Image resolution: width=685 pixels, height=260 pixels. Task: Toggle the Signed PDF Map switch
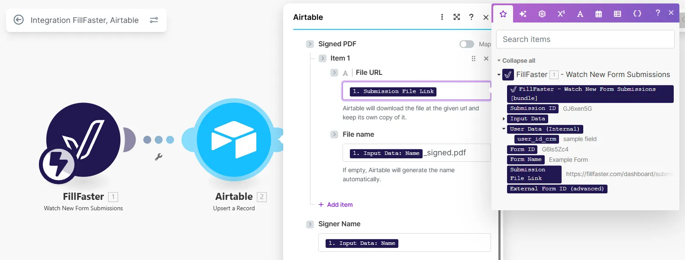pyautogui.click(x=466, y=44)
